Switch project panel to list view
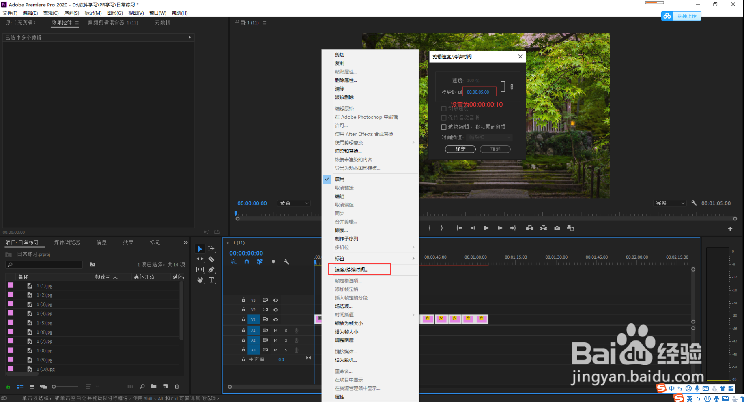 click(20, 387)
